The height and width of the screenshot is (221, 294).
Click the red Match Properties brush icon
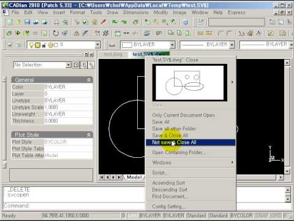(104, 21)
